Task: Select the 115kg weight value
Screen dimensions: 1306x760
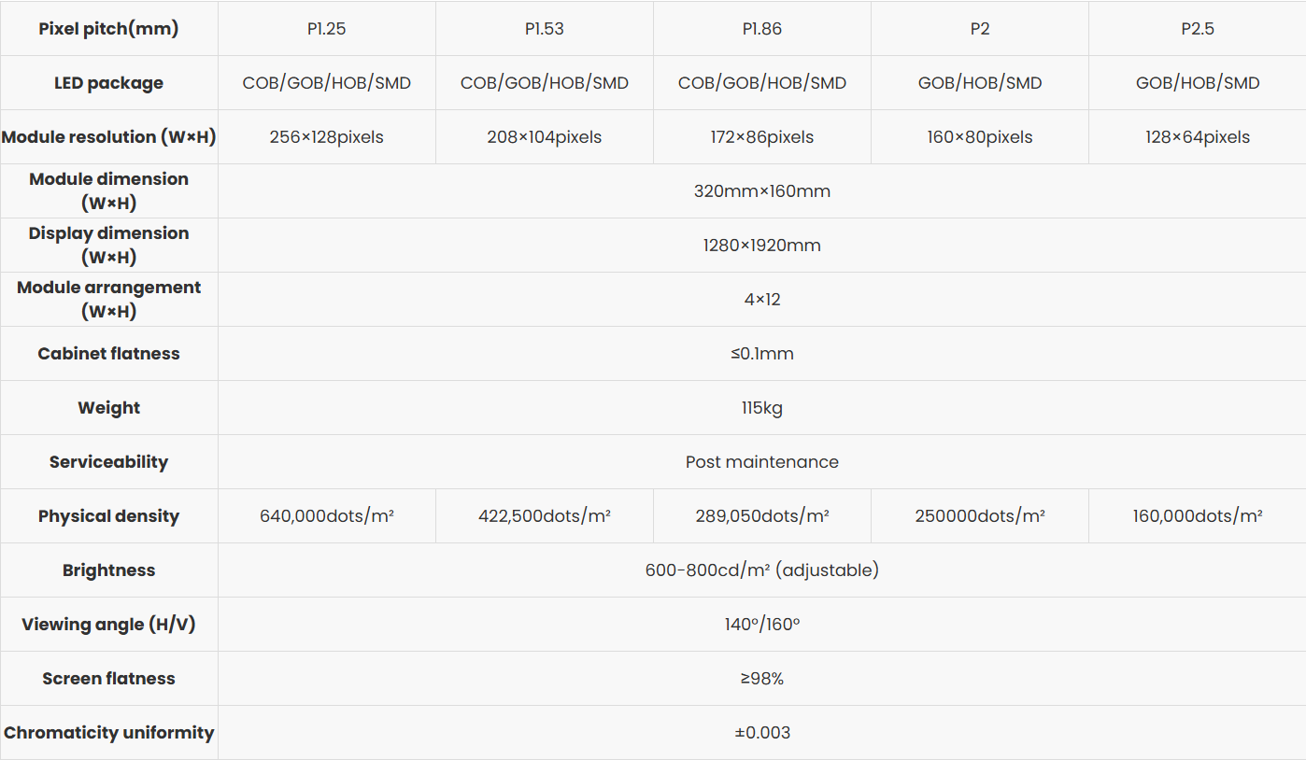Action: coord(761,408)
